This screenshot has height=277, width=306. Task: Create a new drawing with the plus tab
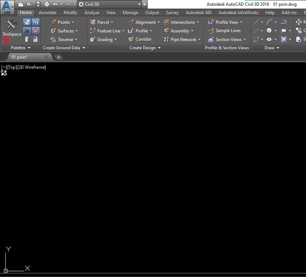[x=58, y=57]
